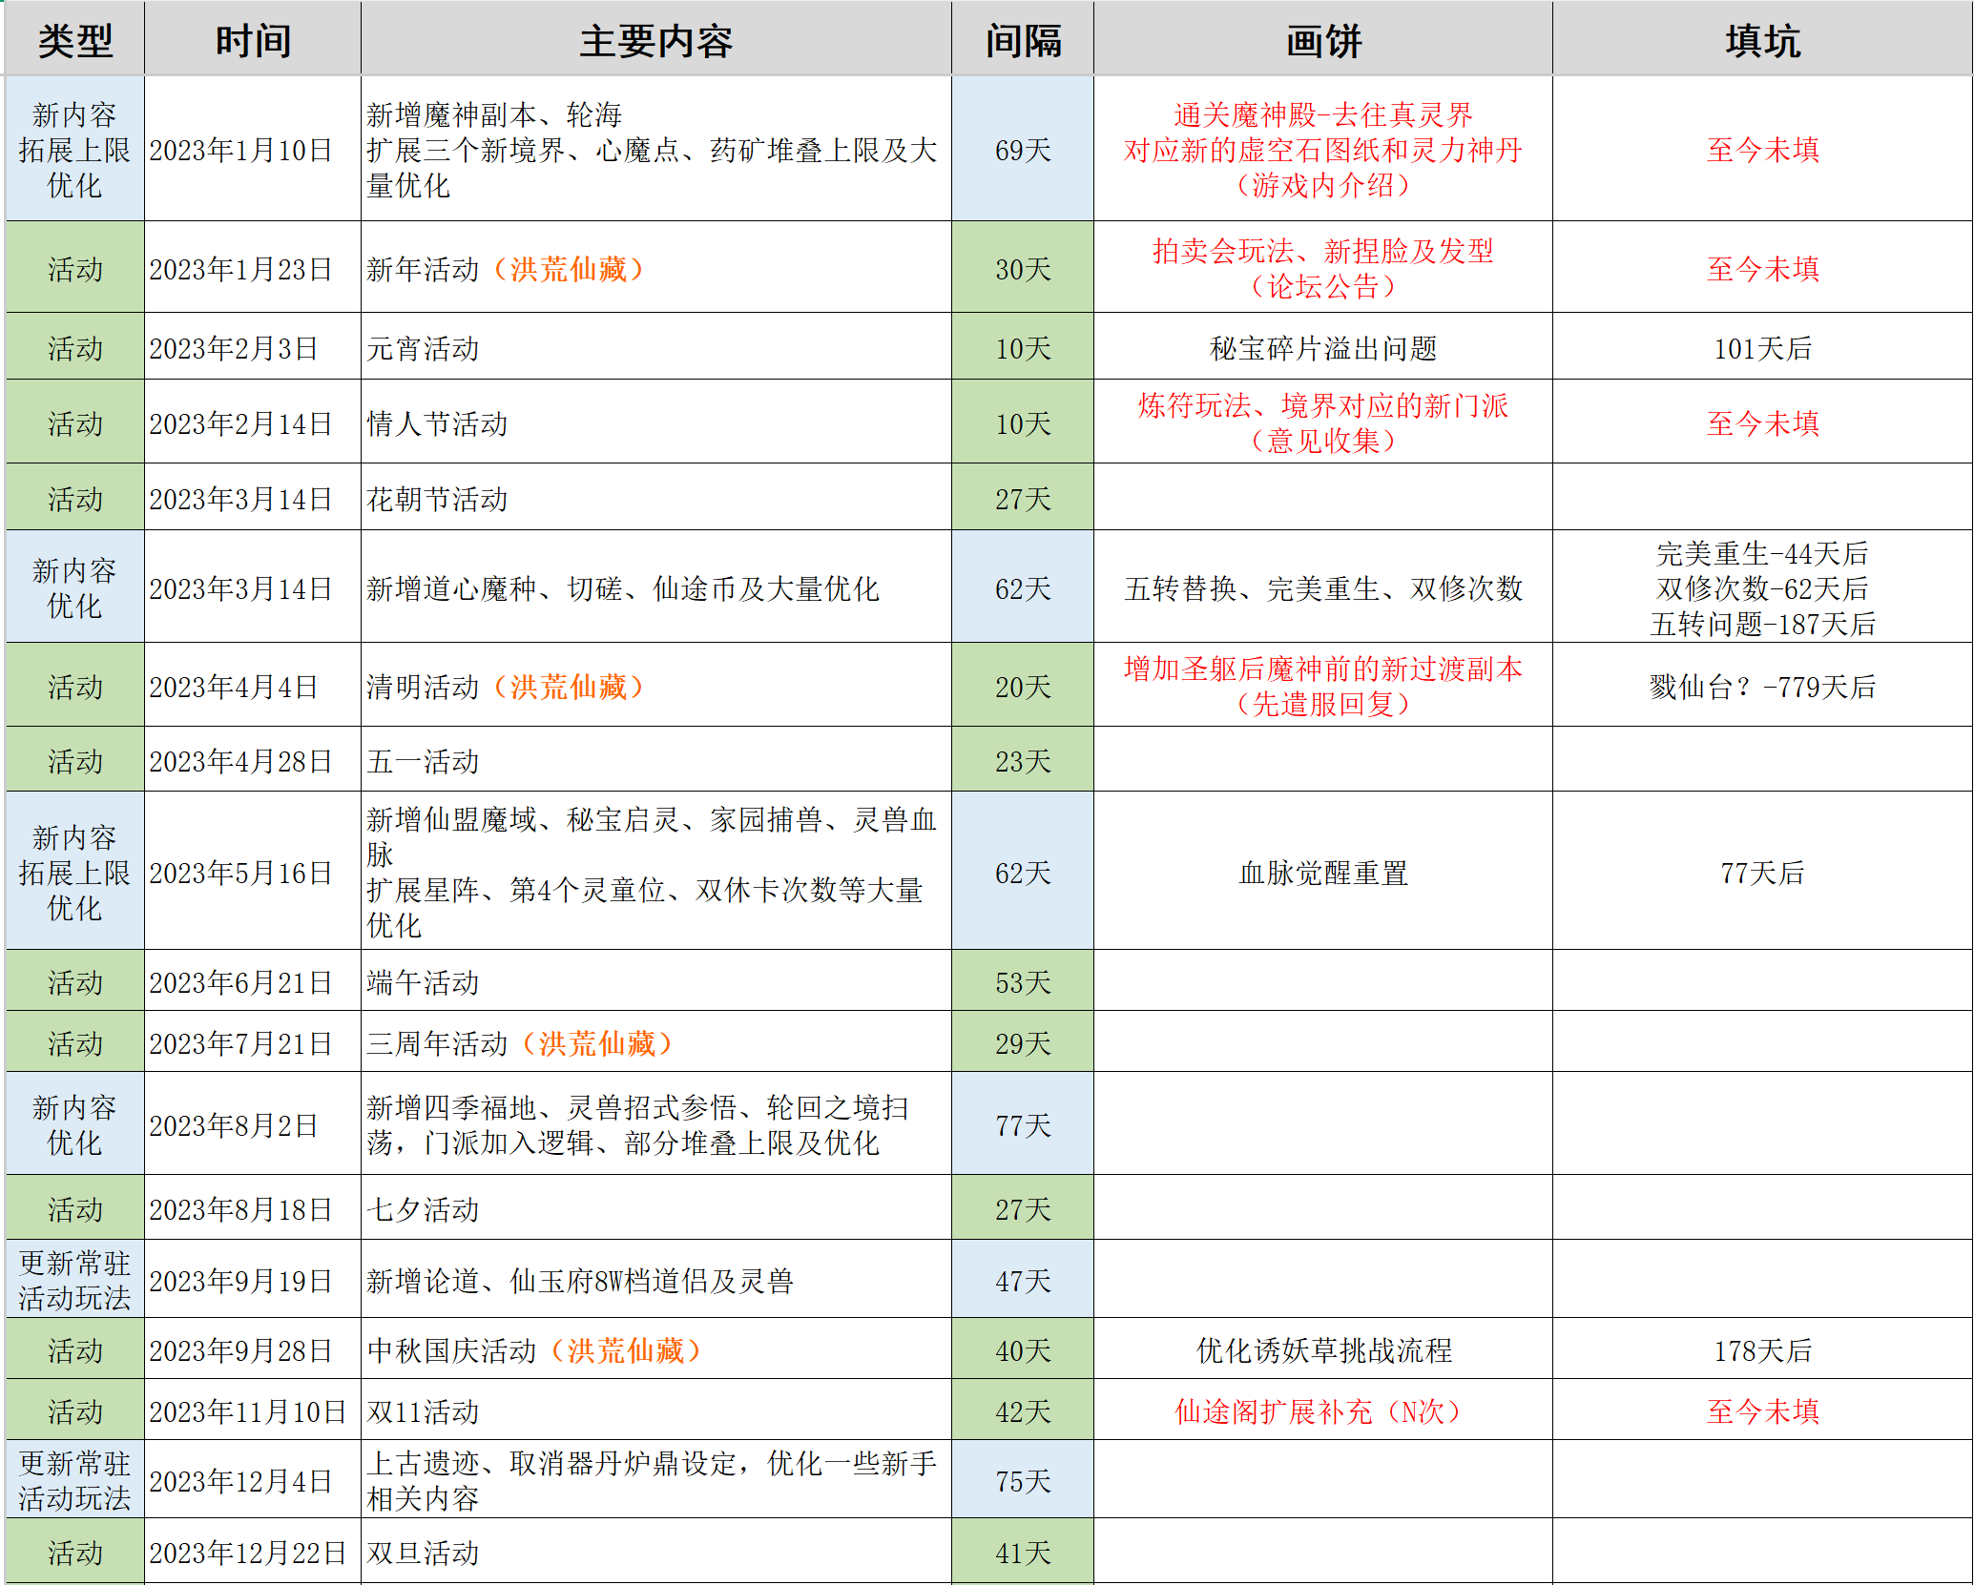The height and width of the screenshot is (1585, 1974).
Task: Select the cell 通关魔神殿-去往真灵界
Action: [x=1323, y=149]
